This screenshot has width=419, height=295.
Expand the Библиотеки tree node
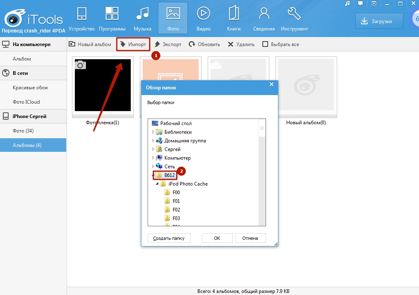(153, 132)
